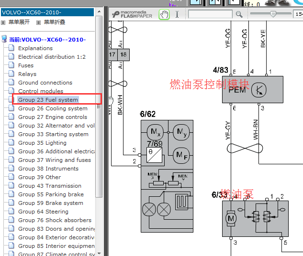303x256 pixels.
Task: Click fuel pump 6/33 block in diagram
Action: 255,219
